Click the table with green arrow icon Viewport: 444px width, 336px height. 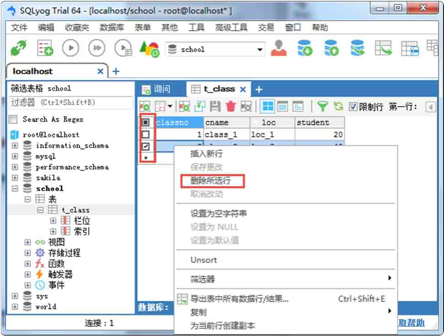click(383, 48)
